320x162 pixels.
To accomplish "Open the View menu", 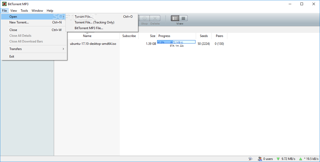I will pyautogui.click(x=14, y=11).
